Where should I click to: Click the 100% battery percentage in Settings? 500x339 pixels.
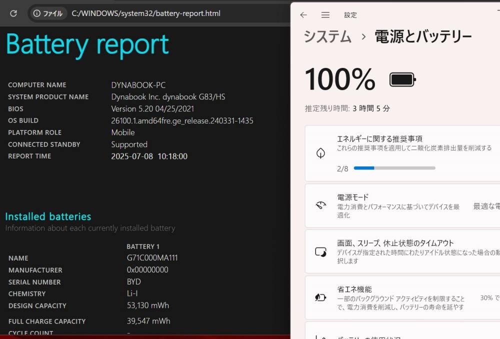coord(340,79)
